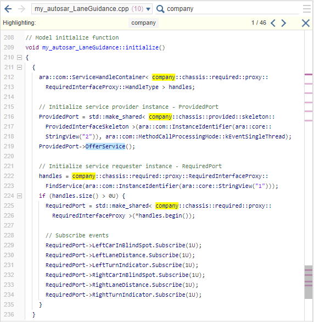The width and height of the screenshot is (314, 322).
Task: Click 'ProvidedInterfaceSkeleton' on line 217
Action: tap(87, 126)
